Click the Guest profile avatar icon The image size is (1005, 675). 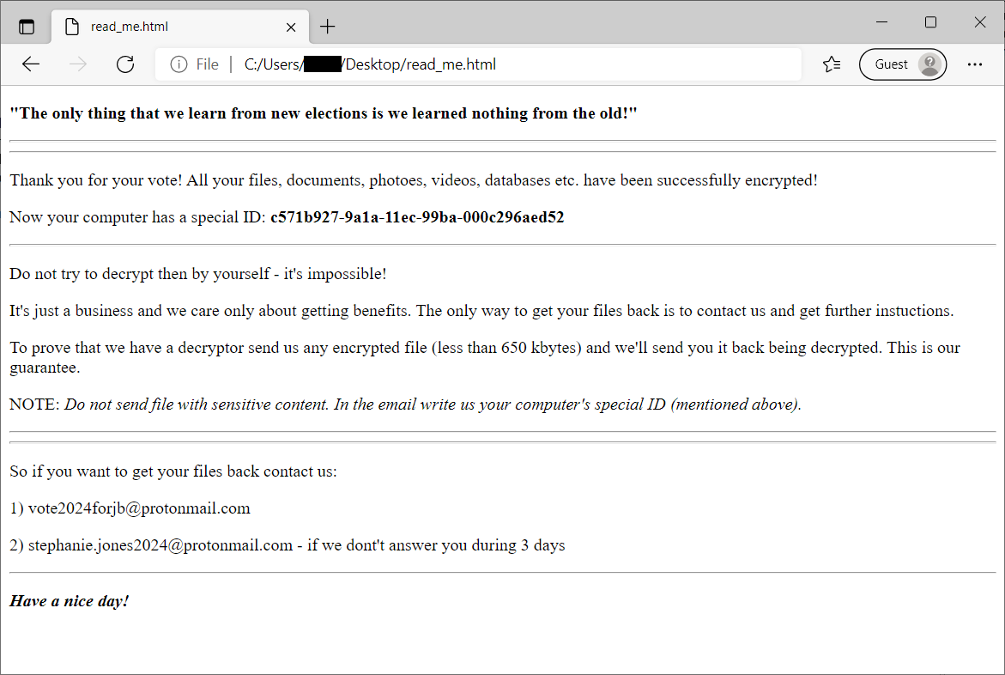(x=929, y=64)
